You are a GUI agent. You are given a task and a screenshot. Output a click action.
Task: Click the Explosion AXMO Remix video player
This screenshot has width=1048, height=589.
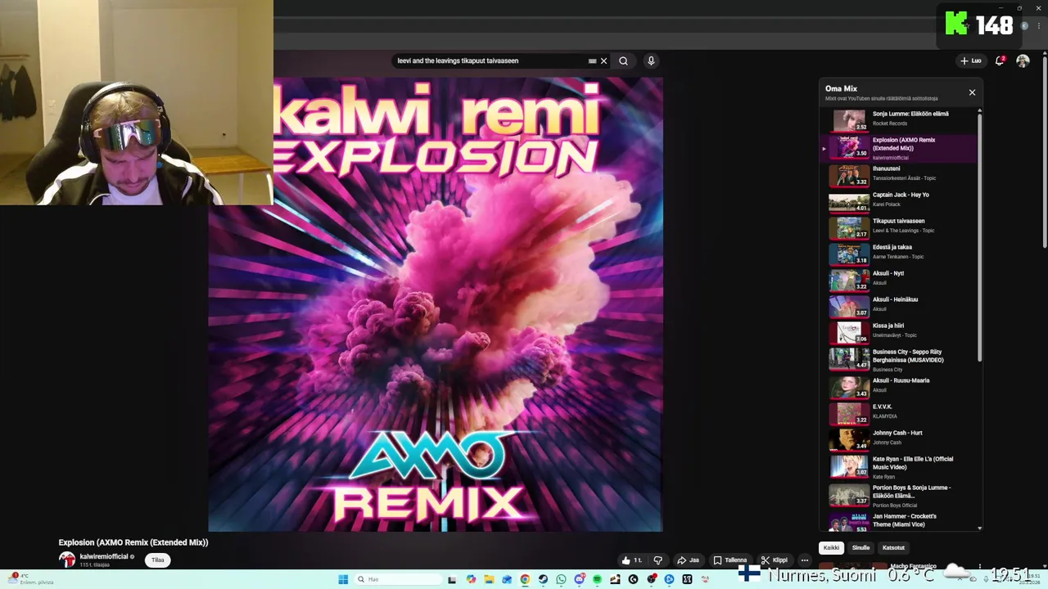[x=436, y=304]
